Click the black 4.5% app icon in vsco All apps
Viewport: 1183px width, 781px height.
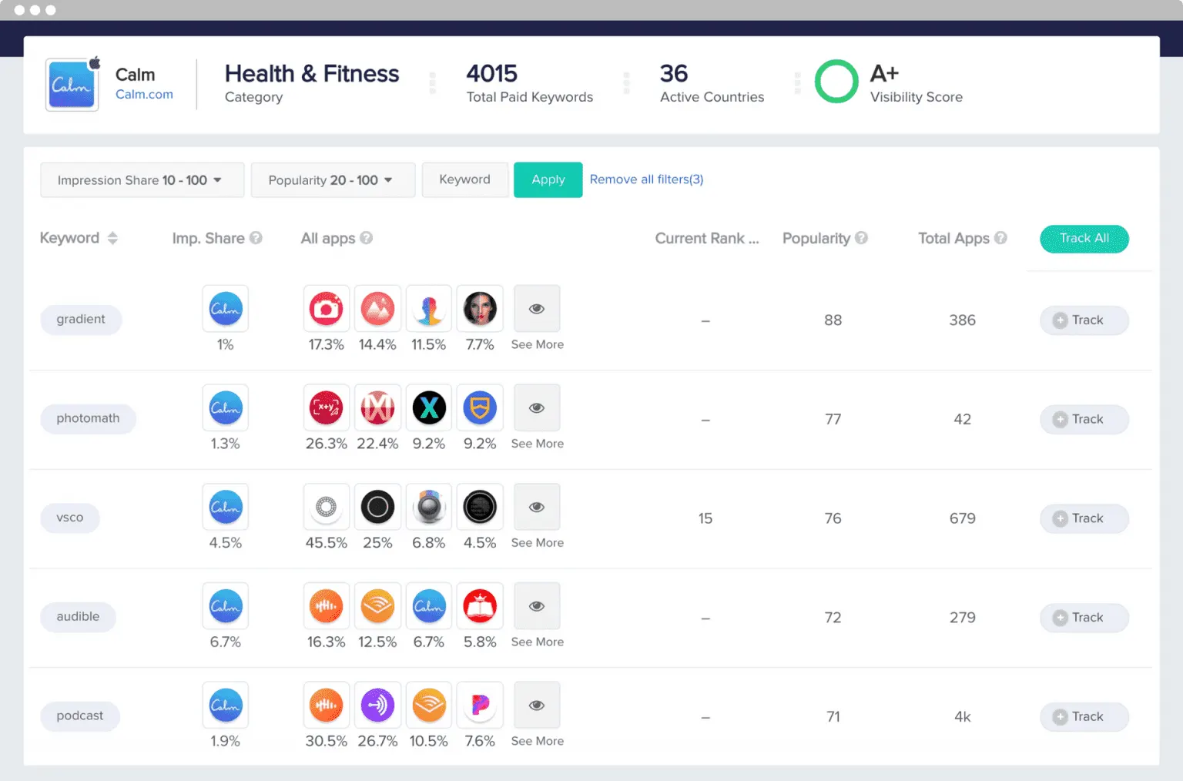point(480,507)
